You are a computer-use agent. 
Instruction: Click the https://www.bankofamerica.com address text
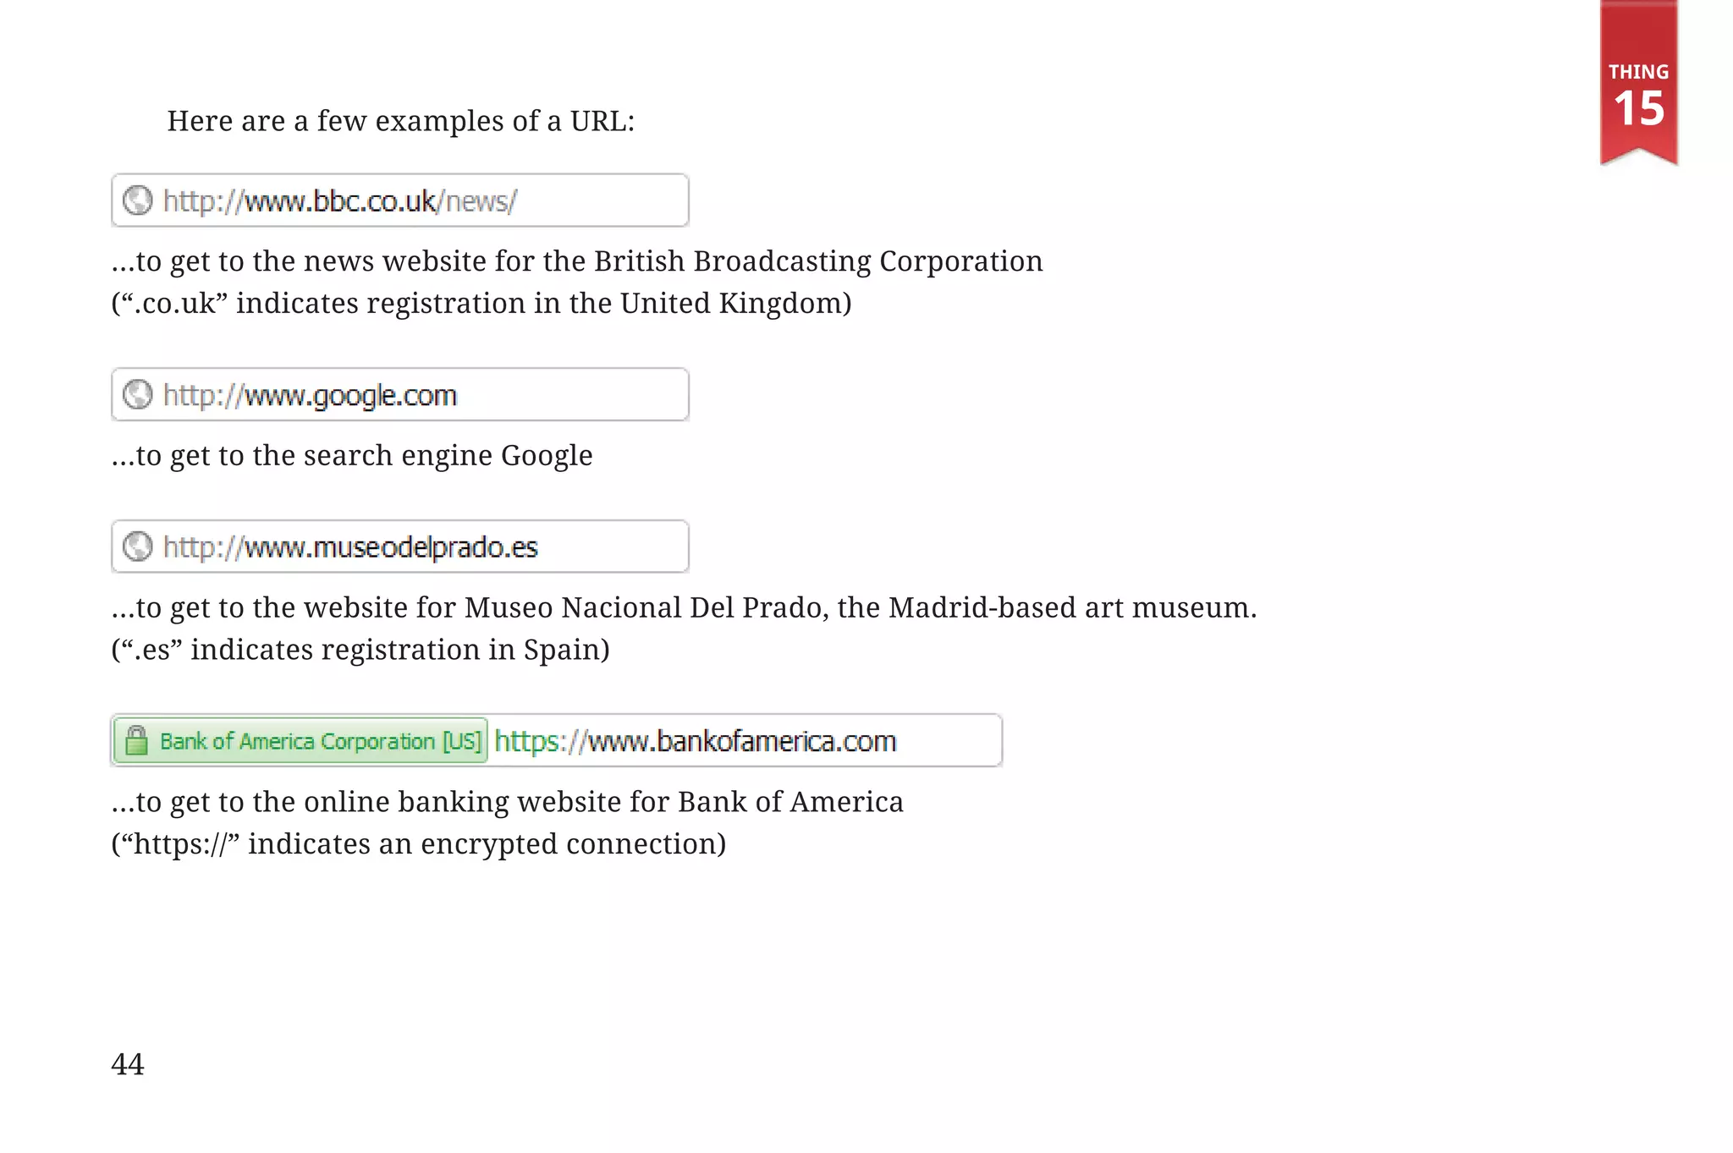(695, 741)
